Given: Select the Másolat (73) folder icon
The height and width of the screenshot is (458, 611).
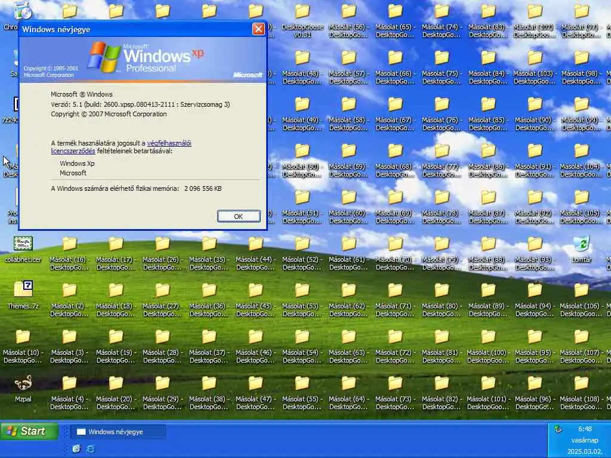Looking at the screenshot, I should click(395, 383).
